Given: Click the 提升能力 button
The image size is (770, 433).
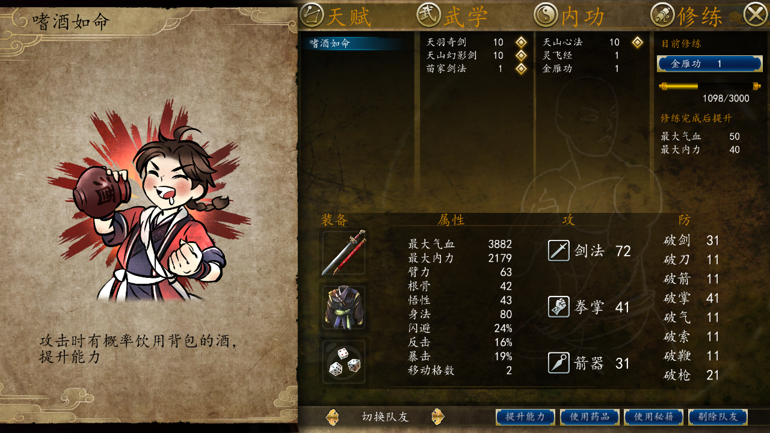Looking at the screenshot, I should (x=525, y=417).
